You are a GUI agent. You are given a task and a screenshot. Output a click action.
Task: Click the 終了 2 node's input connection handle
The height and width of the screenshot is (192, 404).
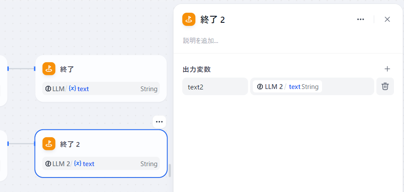coord(35,143)
